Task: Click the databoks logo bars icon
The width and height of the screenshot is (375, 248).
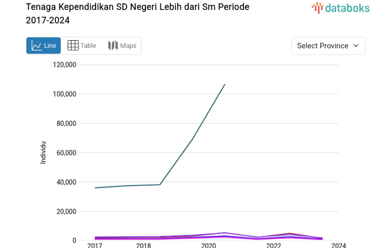Action: pyautogui.click(x=317, y=7)
